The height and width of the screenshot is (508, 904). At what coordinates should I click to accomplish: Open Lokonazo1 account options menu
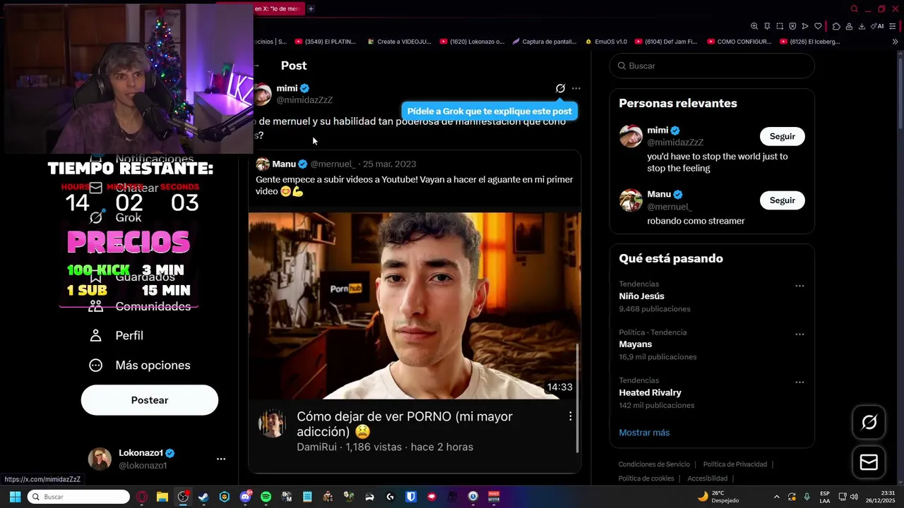[x=221, y=459]
